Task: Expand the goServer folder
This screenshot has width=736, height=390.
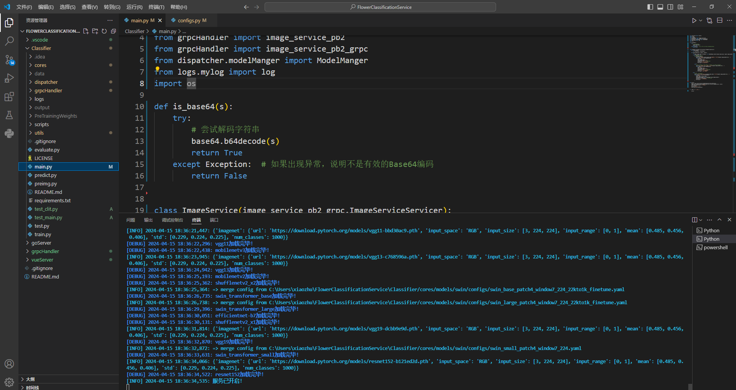Action: pos(68,243)
